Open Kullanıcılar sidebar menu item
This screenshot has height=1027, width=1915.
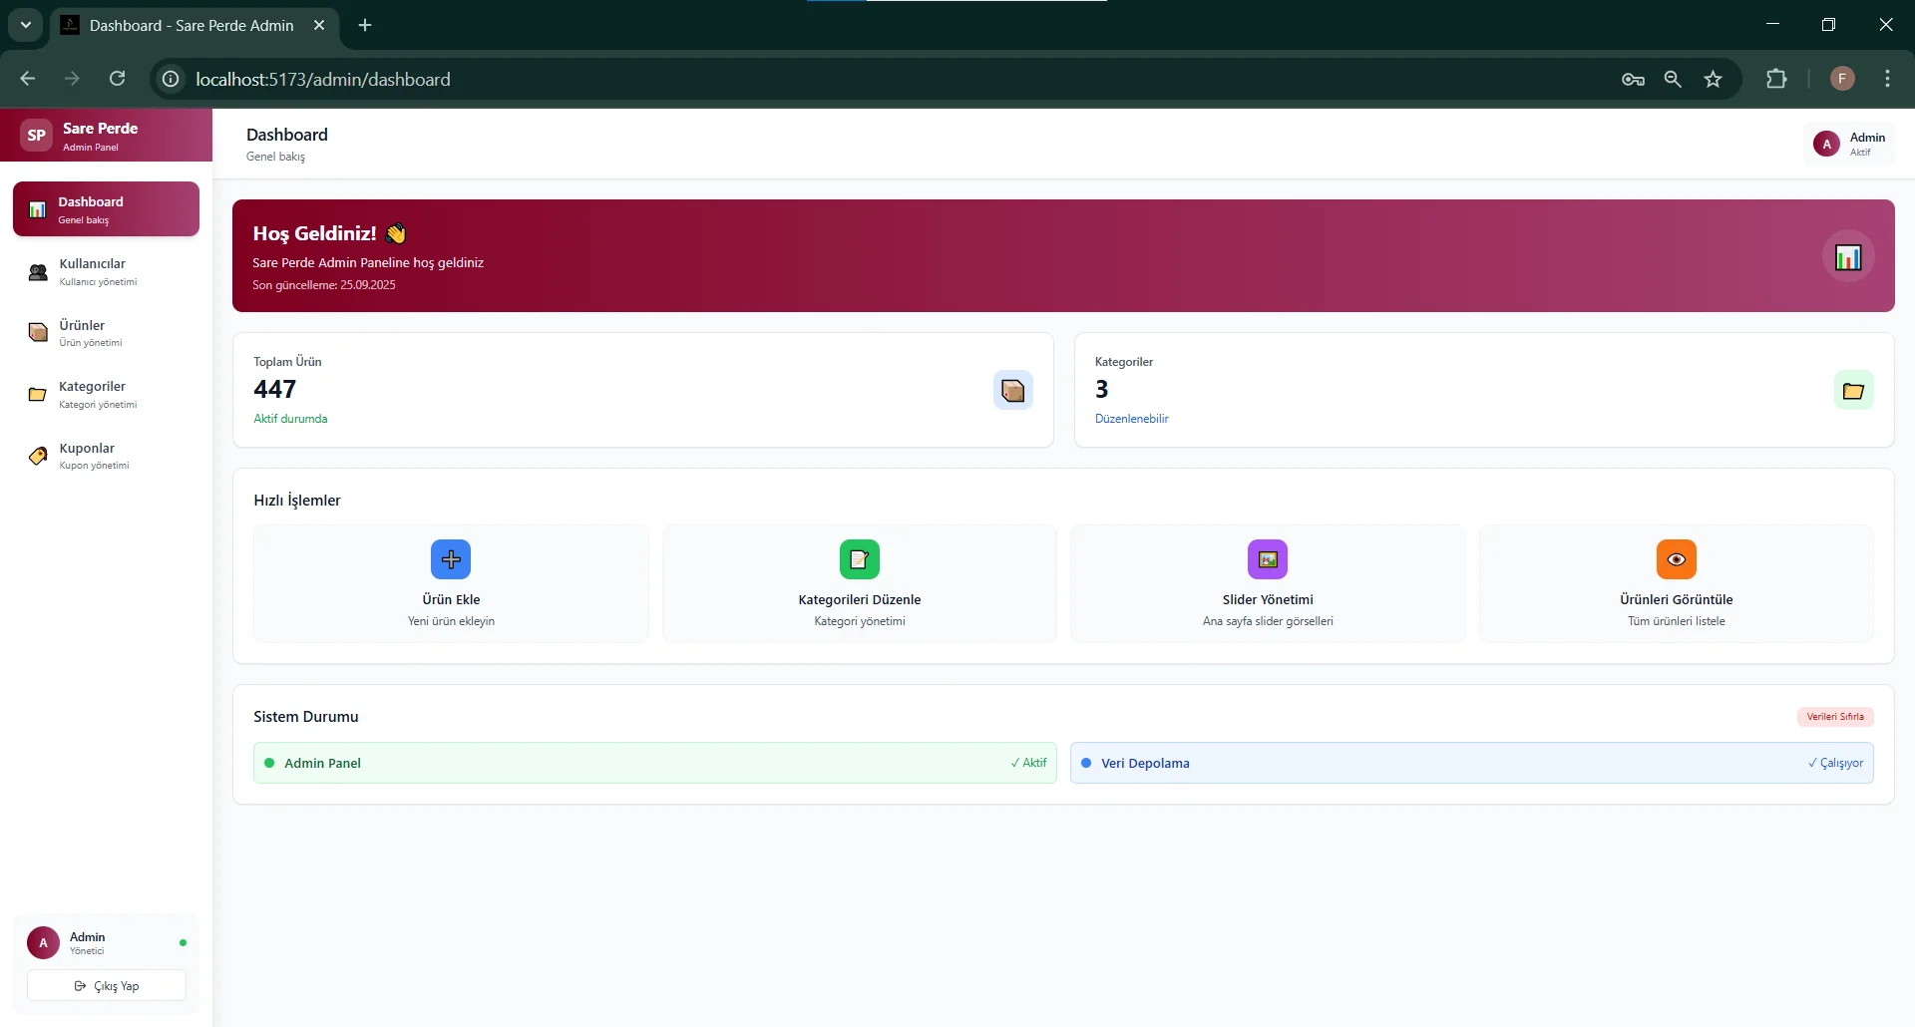(x=106, y=272)
